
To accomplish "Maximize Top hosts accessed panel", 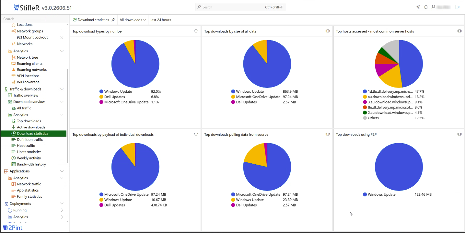I will [459, 31].
